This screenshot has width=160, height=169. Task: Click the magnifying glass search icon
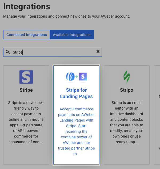8,52
